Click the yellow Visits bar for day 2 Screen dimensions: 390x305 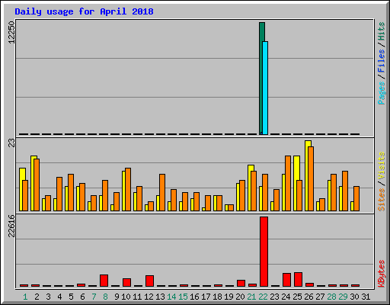[x=33, y=183]
